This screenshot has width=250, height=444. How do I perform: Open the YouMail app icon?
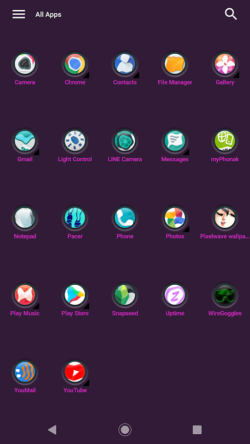point(25,372)
